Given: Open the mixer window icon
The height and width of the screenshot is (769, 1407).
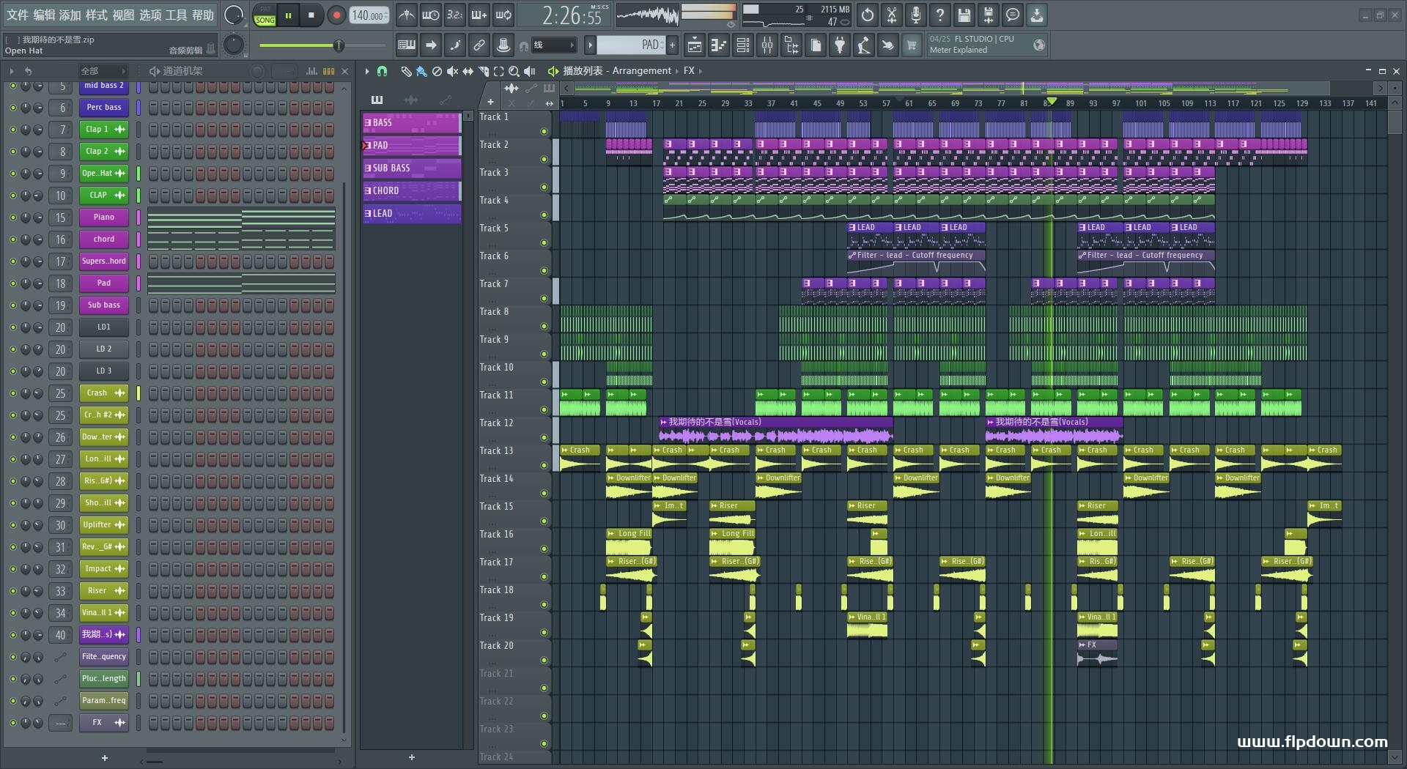Looking at the screenshot, I should [x=767, y=46].
